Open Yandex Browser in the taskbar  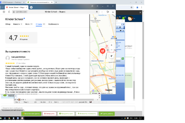point(22,118)
